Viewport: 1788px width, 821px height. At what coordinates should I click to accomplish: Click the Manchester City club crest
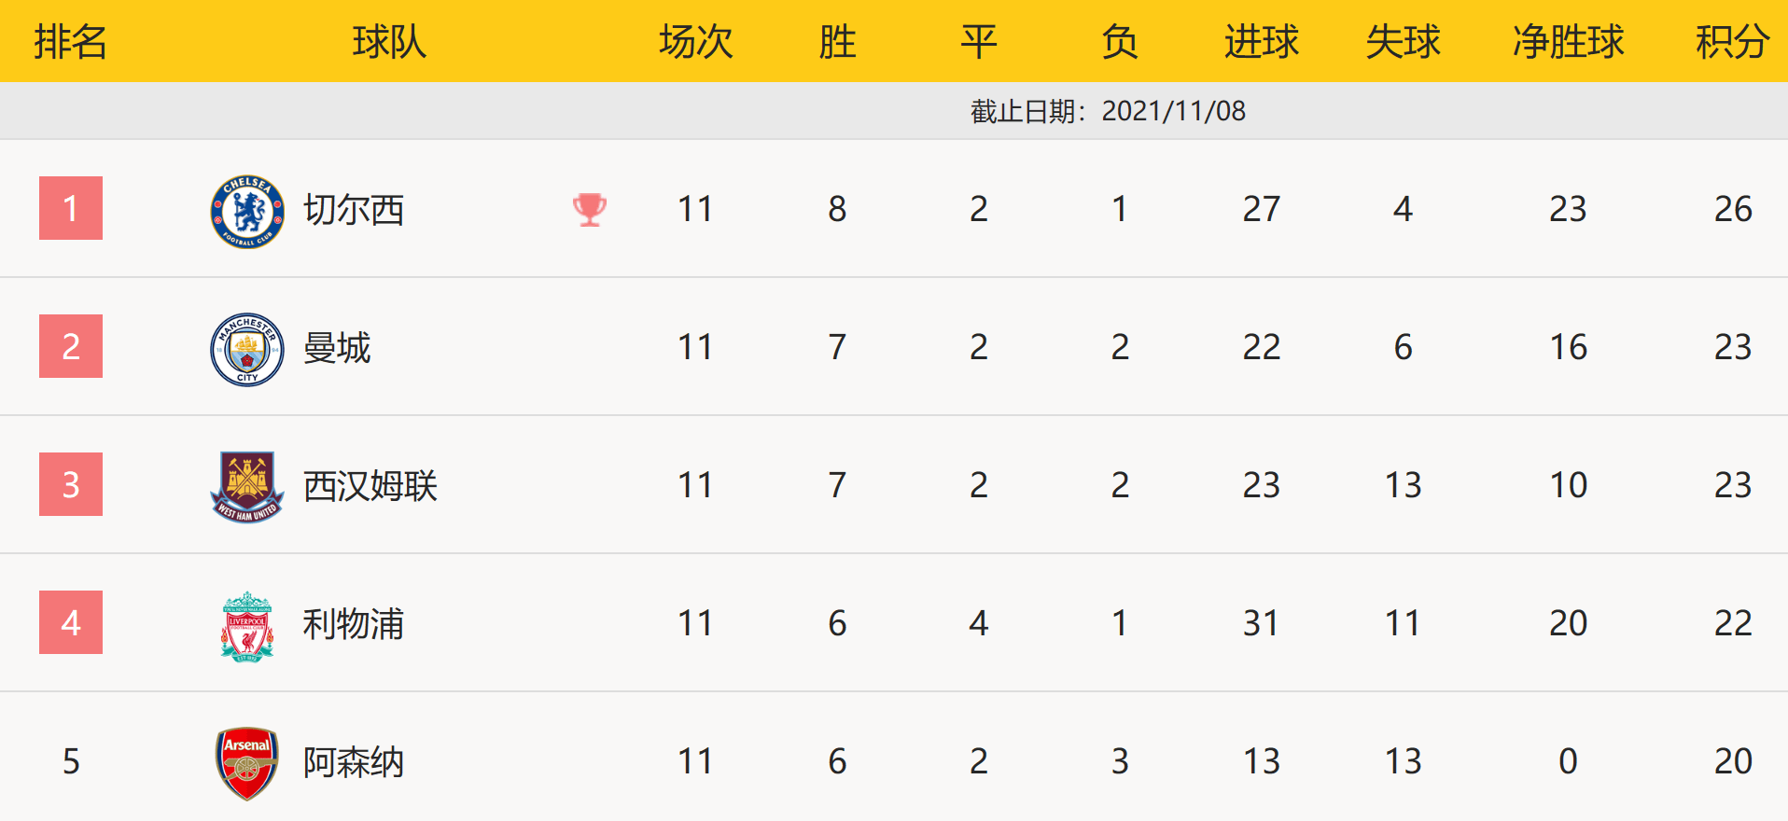(x=247, y=349)
